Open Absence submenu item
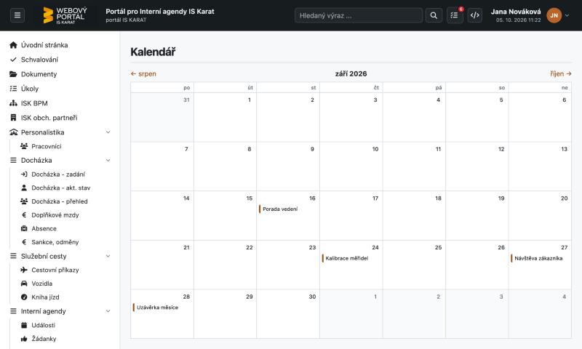Viewport: 582px width, 349px height. click(x=44, y=228)
